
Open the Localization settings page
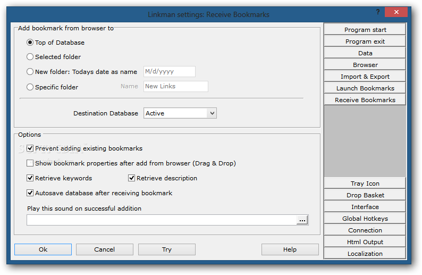pyautogui.click(x=365, y=254)
